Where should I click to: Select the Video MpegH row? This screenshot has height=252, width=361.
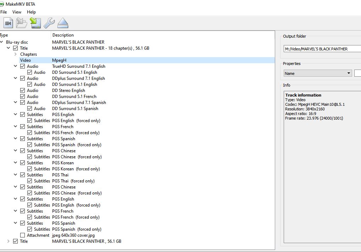pyautogui.click(x=148, y=60)
